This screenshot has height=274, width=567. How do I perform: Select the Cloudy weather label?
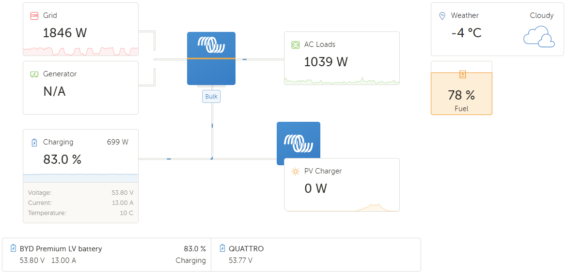pyautogui.click(x=542, y=15)
